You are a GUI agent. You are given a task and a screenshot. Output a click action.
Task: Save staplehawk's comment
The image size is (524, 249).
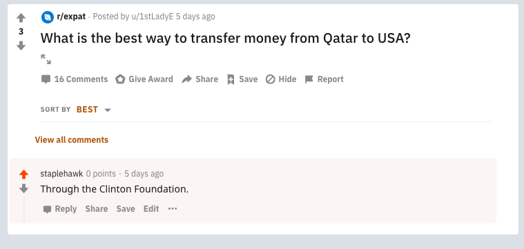126,209
